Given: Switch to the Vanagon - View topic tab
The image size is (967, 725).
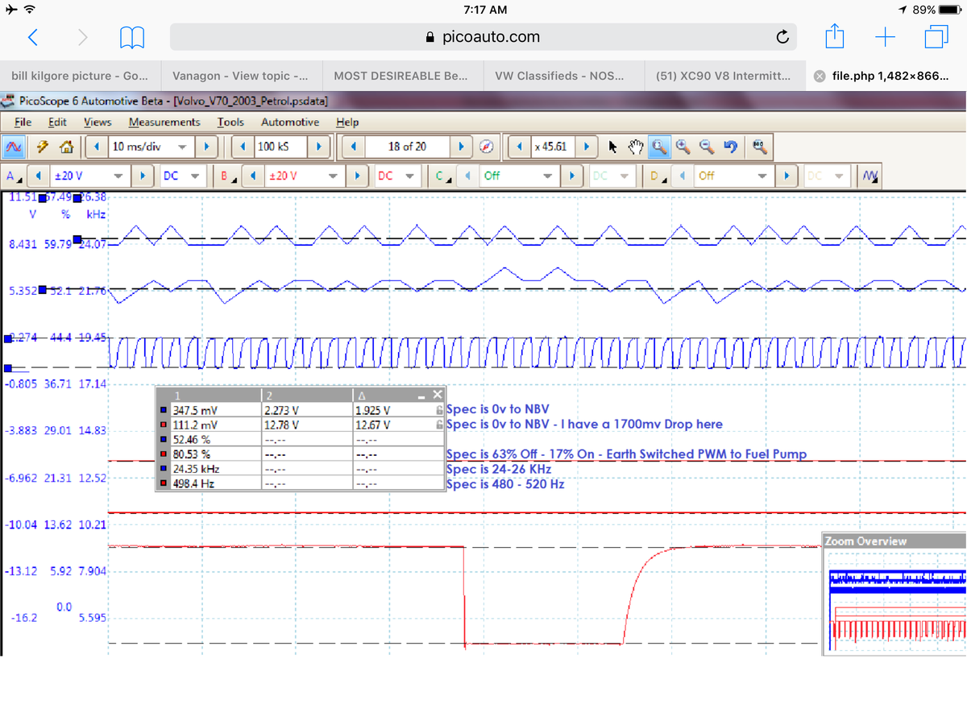Looking at the screenshot, I should click(240, 76).
